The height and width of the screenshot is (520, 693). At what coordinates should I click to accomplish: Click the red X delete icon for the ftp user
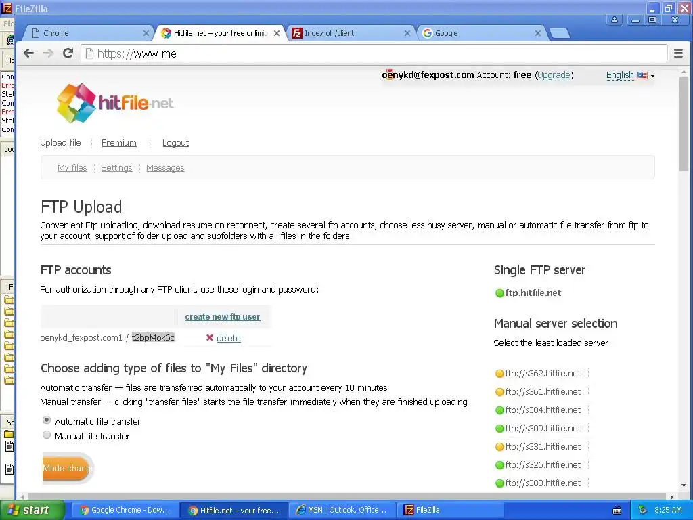tap(210, 338)
